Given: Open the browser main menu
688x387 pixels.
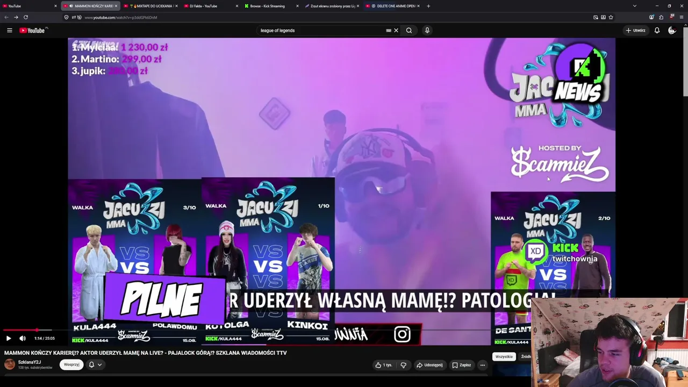Looking at the screenshot, I should click(x=682, y=17).
